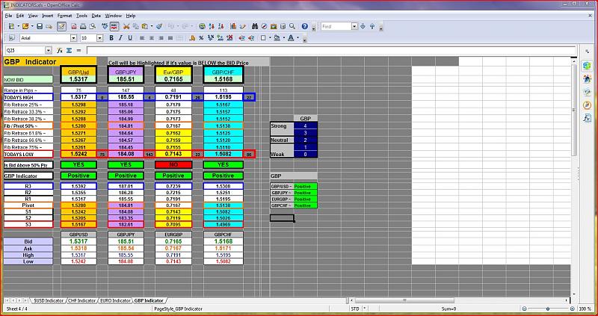Expand the Open file dropdown arrow
Screen dimensions: 598x316
(x=32, y=26)
